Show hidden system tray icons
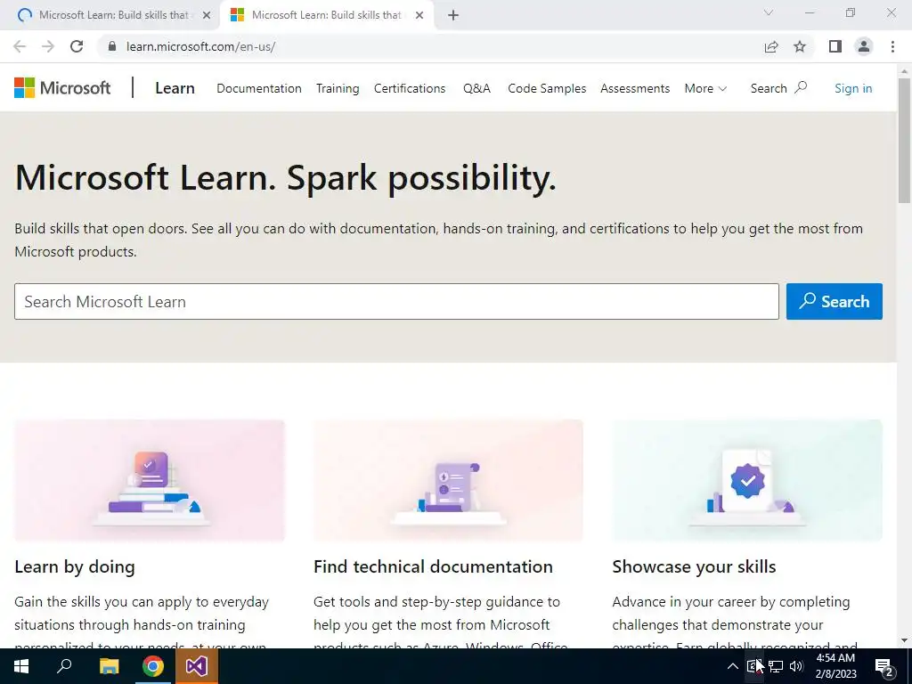This screenshot has width=912, height=684. (x=733, y=666)
